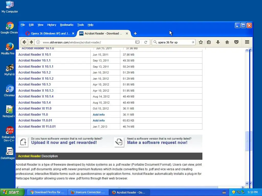Click the horizontal scrollbar thumb

coord(119,187)
